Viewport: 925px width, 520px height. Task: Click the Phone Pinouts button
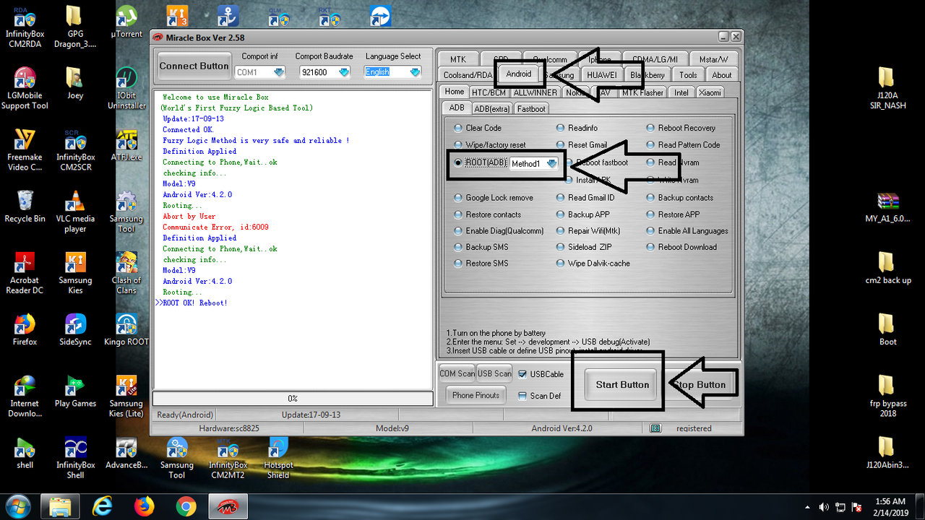[476, 396]
